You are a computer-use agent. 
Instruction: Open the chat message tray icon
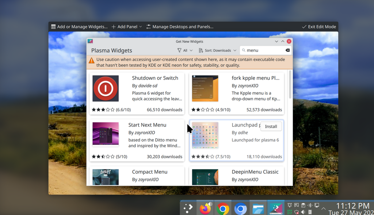tap(297, 205)
